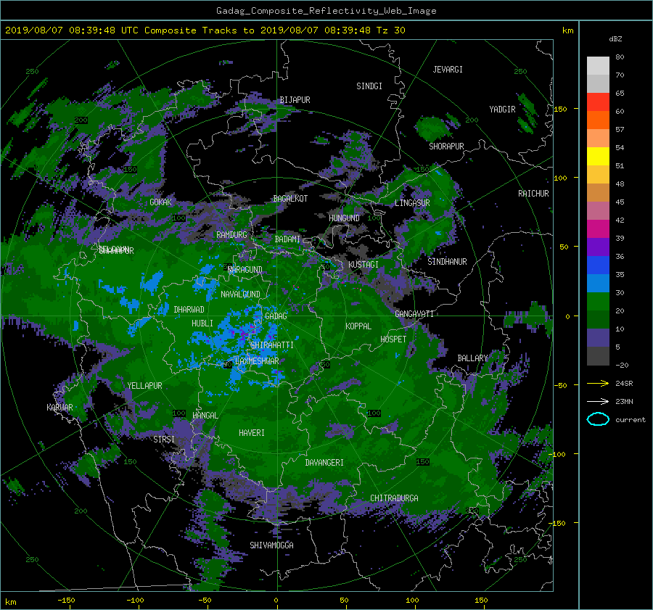This screenshot has width=653, height=610.
Task: Click the KUSTAGI city label
Action: (364, 265)
